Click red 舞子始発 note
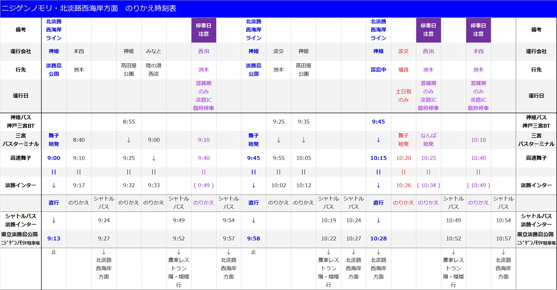Viewport: 557px width, 290px height. click(403, 140)
